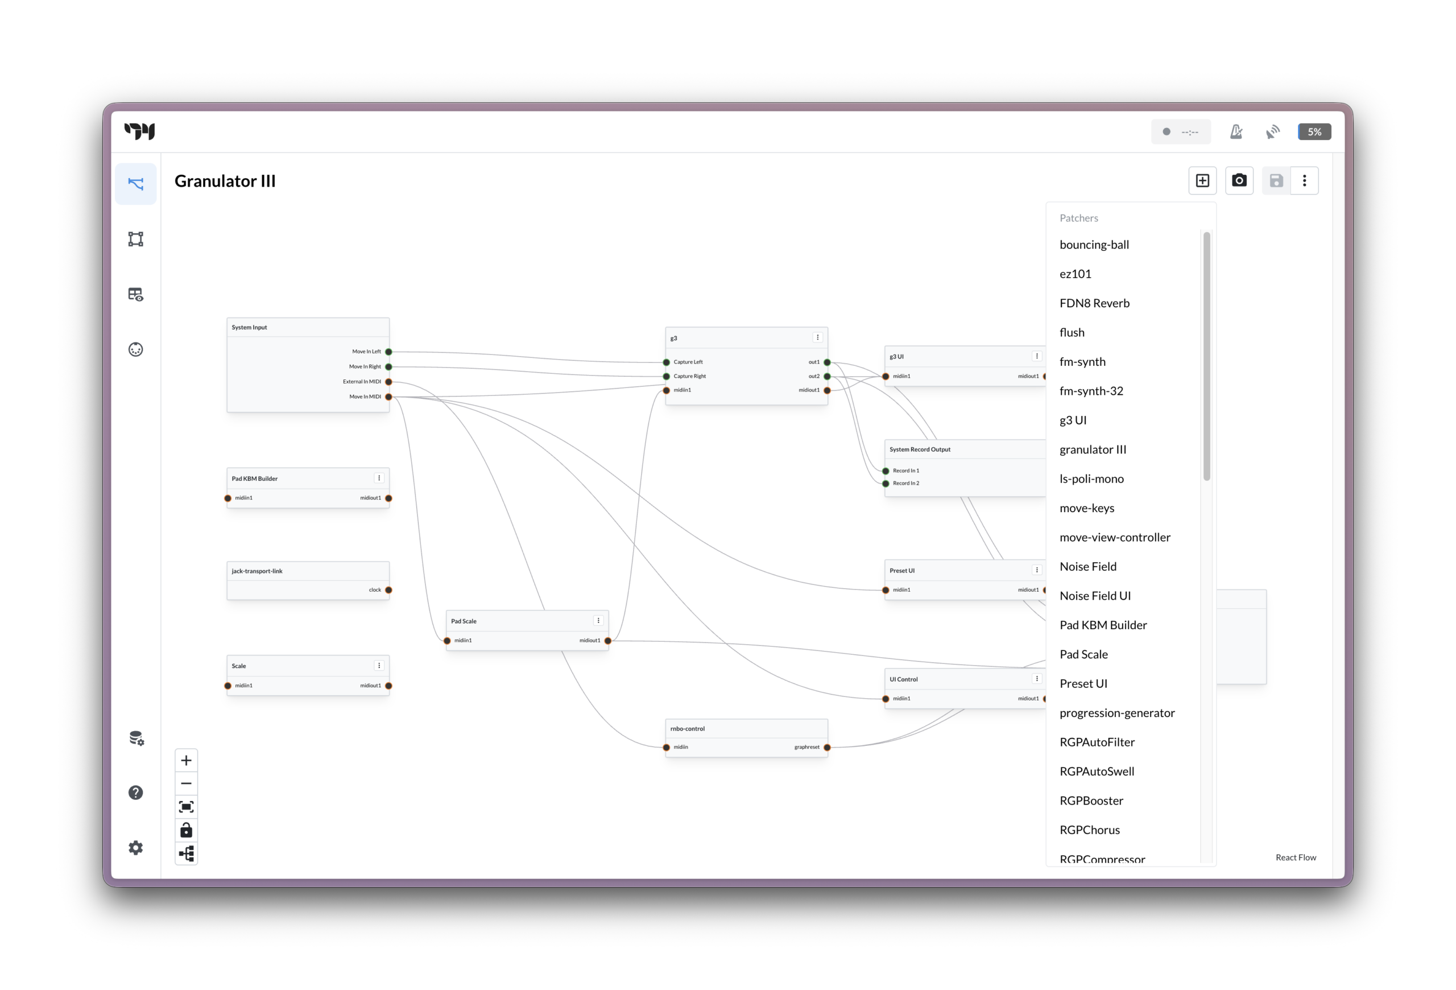Click the save graph floppy icon

point(1276,180)
